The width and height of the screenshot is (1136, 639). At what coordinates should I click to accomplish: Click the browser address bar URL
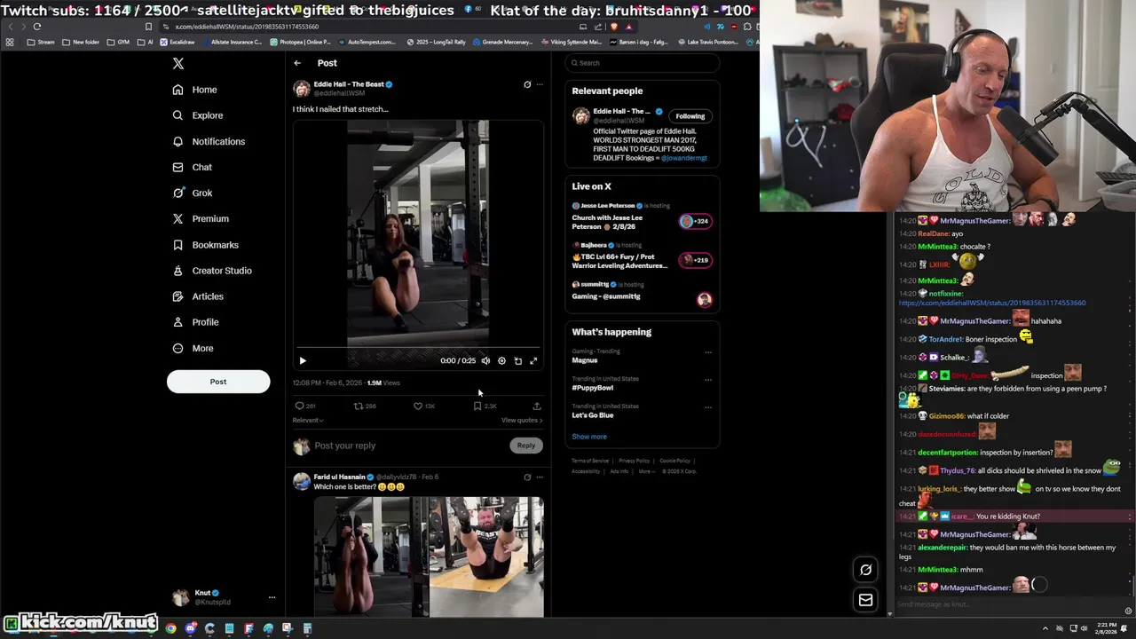[247, 27]
